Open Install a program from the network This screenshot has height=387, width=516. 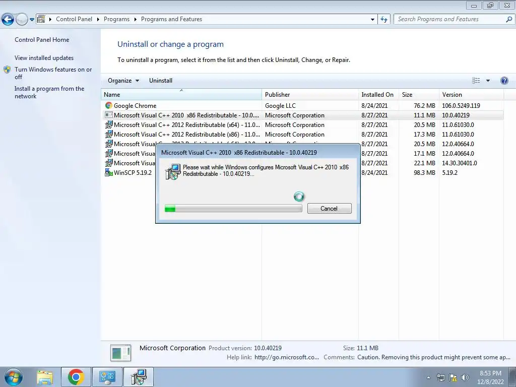click(x=49, y=92)
